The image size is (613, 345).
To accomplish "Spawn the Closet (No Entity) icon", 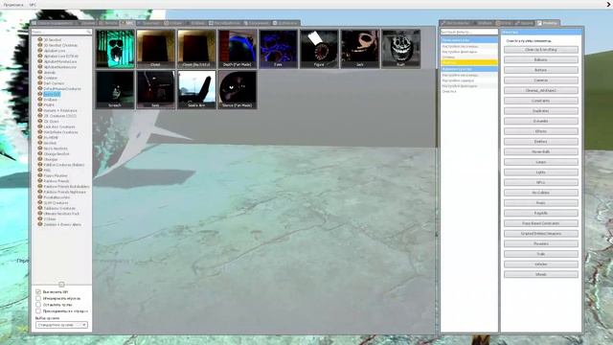I will [196, 49].
